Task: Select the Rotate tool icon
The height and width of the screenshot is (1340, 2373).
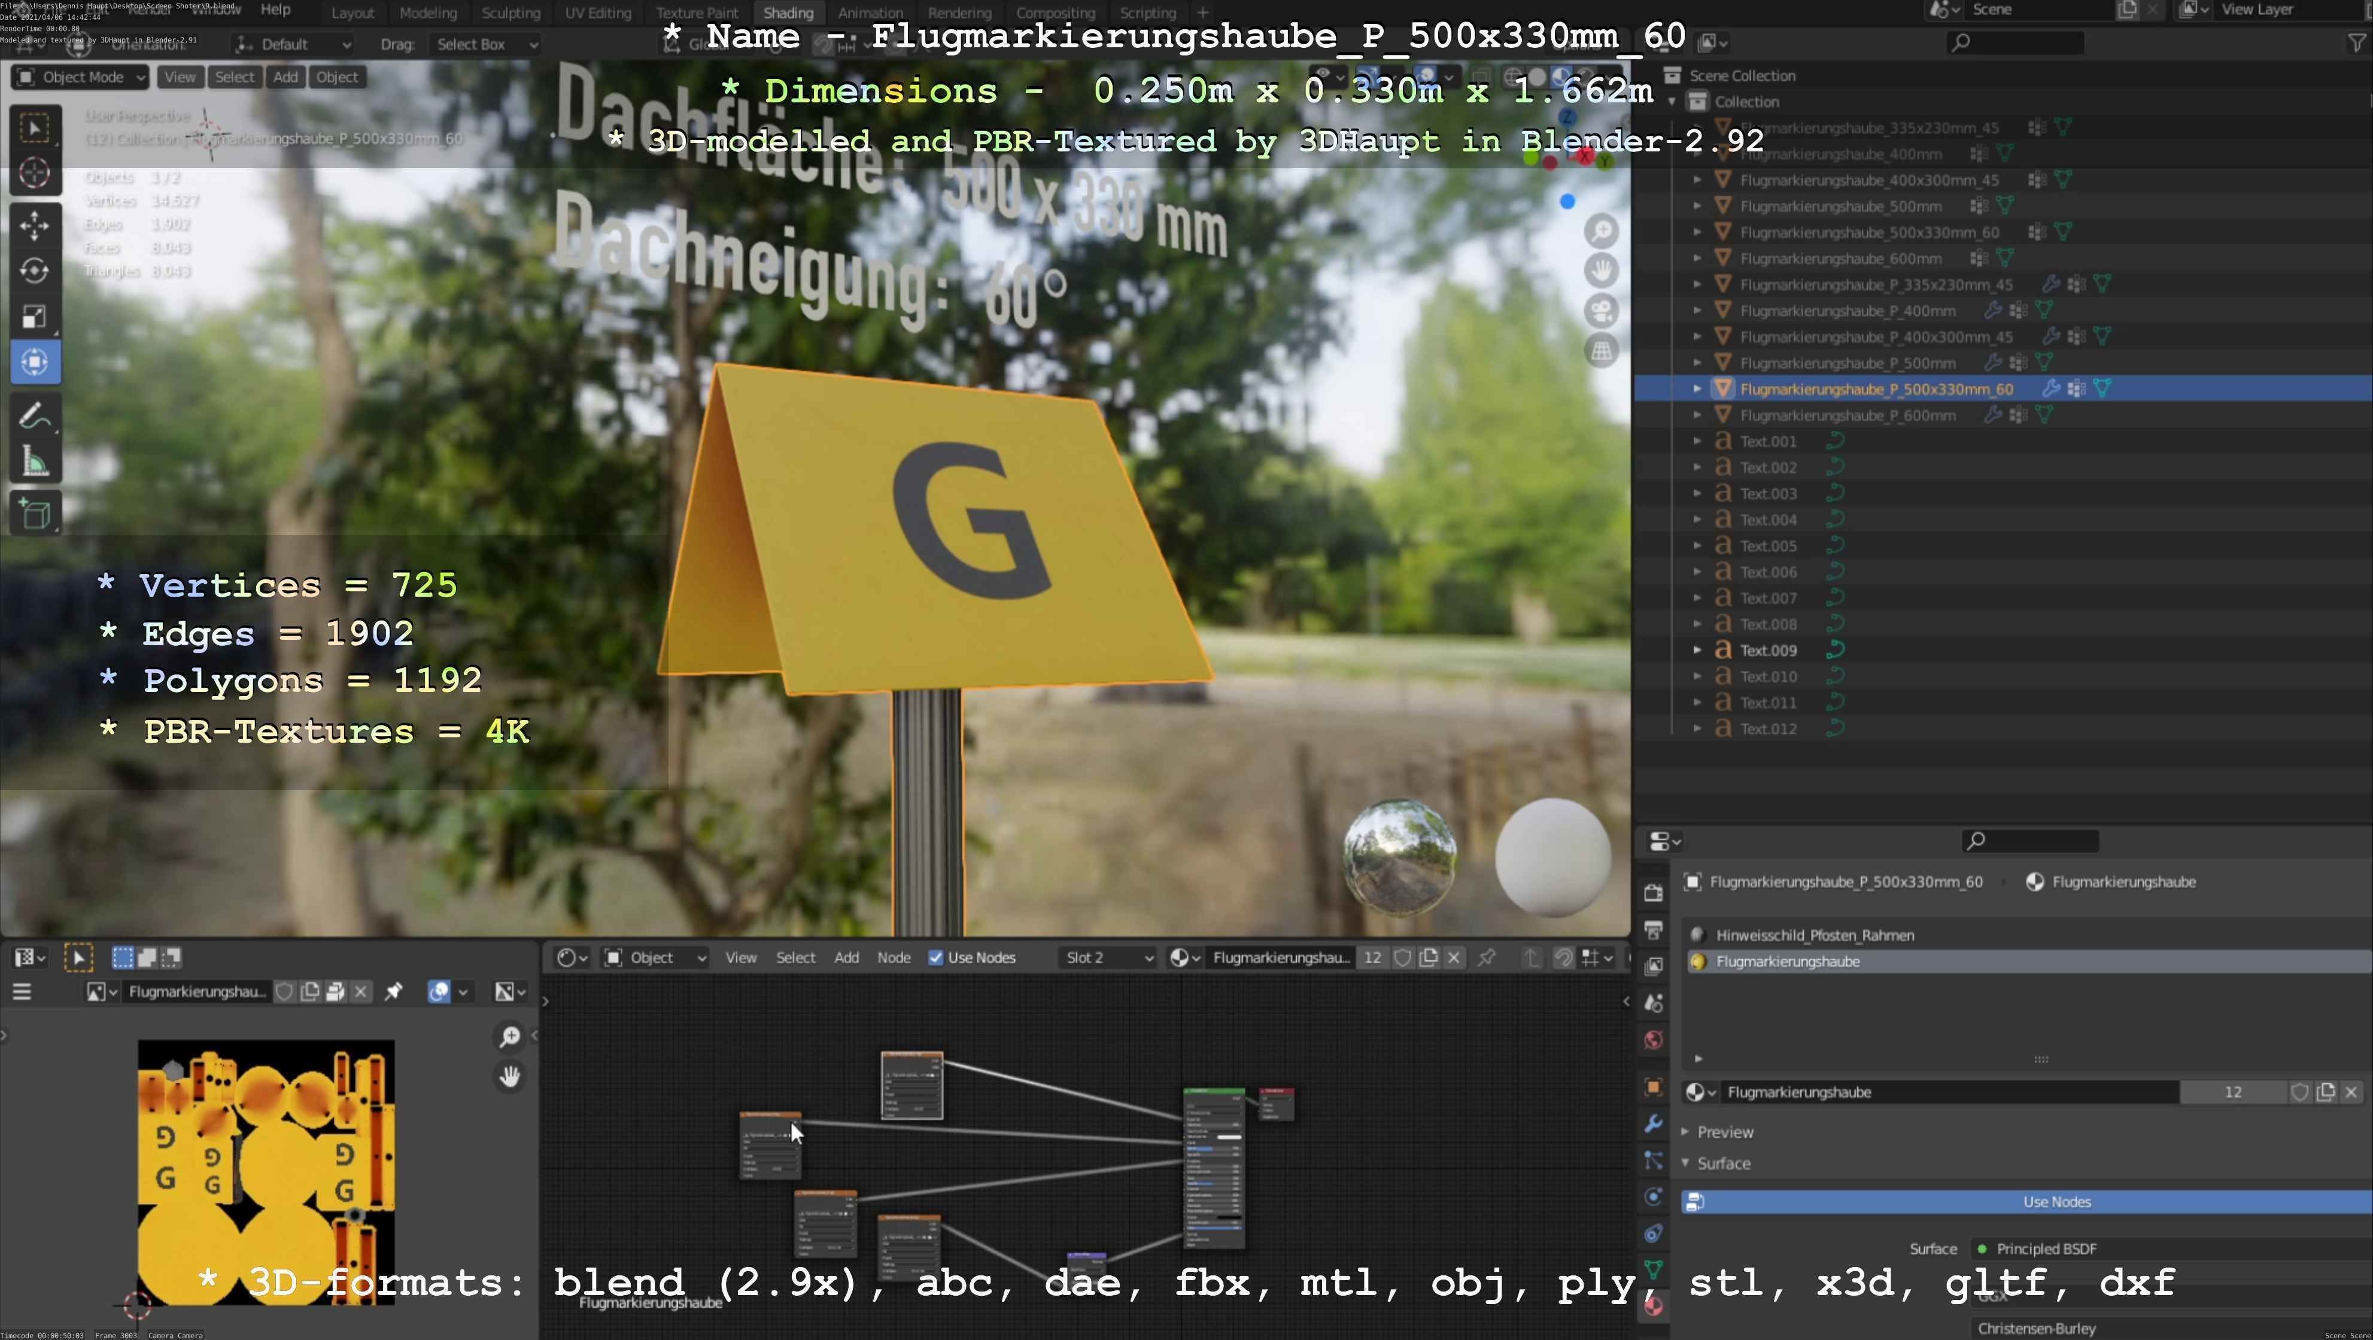Action: tap(35, 271)
